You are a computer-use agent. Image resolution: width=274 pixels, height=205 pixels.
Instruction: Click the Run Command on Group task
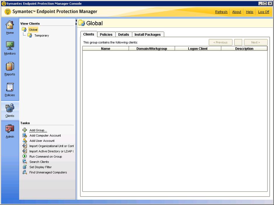(x=46, y=157)
